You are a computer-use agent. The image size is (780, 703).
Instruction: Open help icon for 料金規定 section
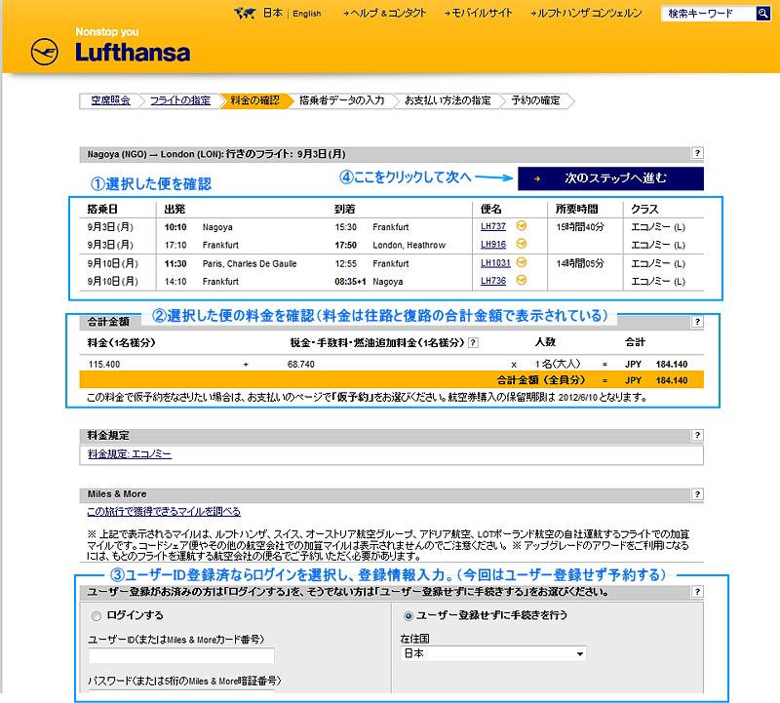pos(697,435)
